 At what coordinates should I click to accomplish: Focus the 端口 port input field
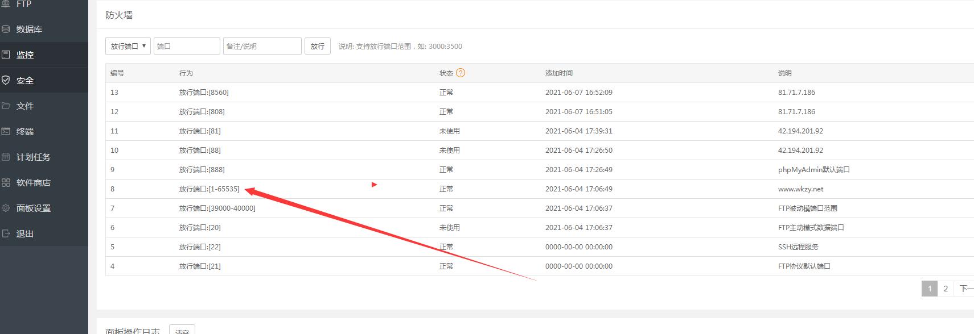tap(187, 46)
